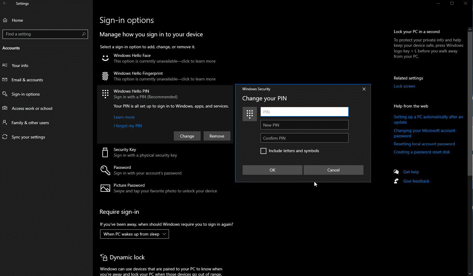Focus the current PIN input field
Screen dimensions: 473x276
tap(304, 112)
